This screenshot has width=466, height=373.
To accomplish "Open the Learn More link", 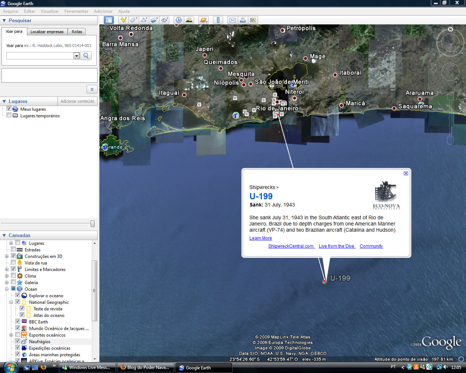I will (x=261, y=238).
